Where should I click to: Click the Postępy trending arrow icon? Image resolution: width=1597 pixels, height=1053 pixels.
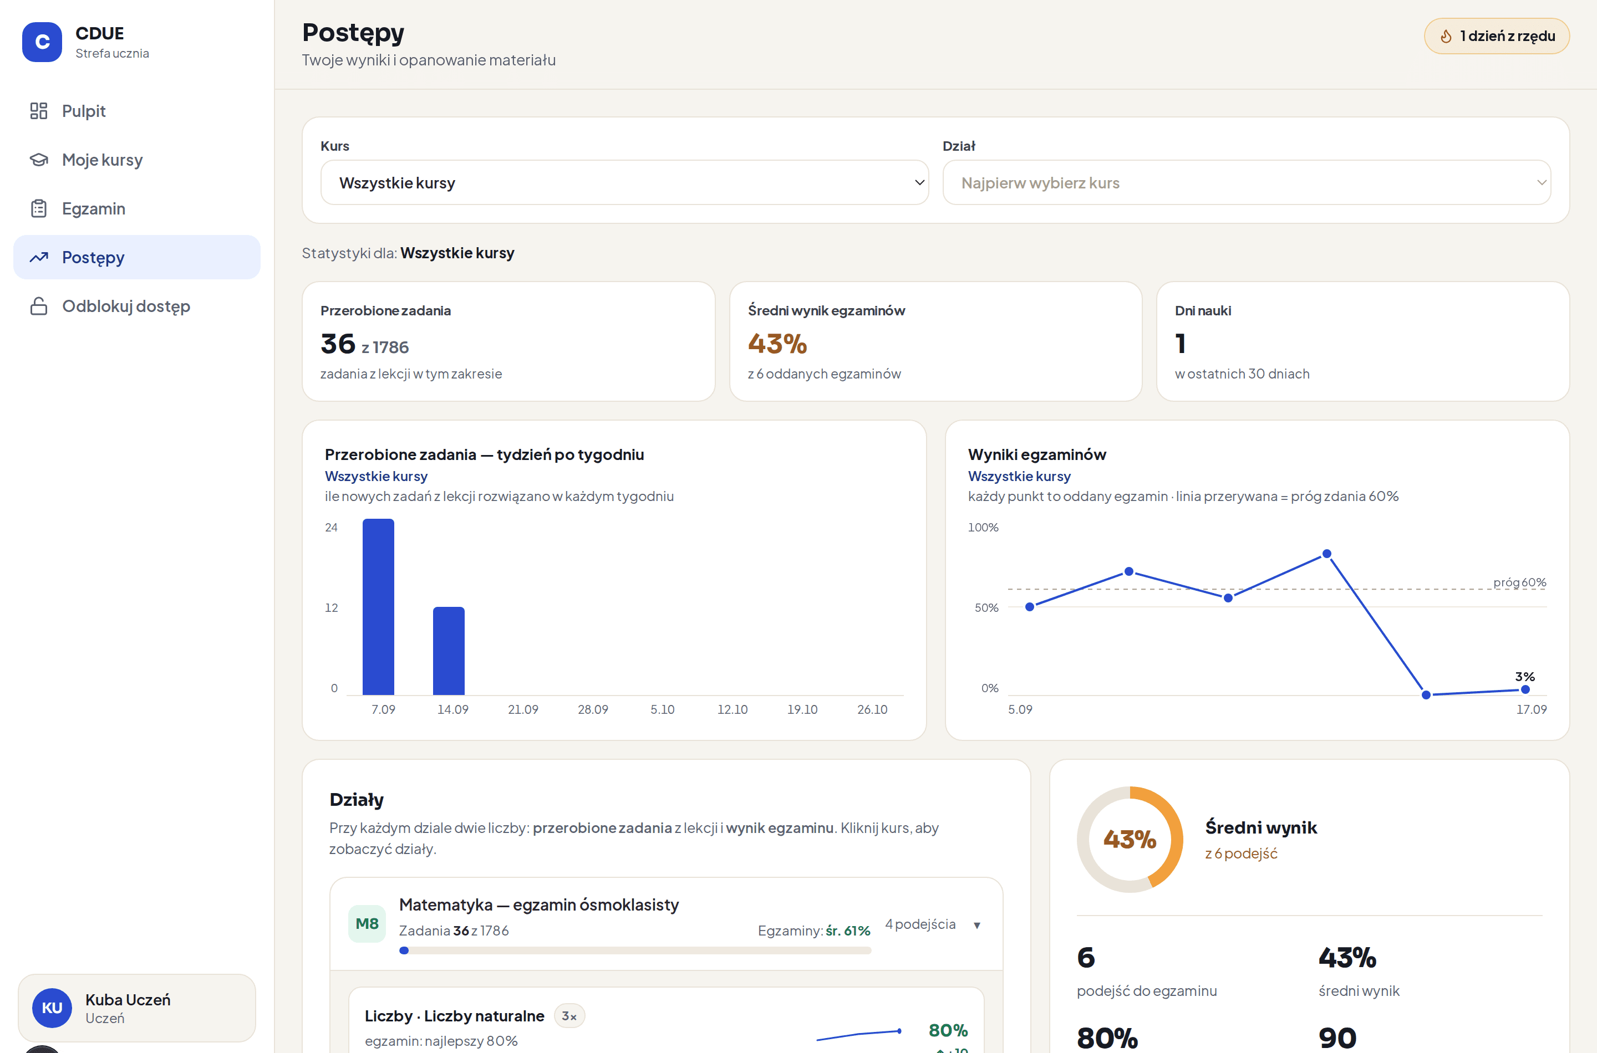39,257
